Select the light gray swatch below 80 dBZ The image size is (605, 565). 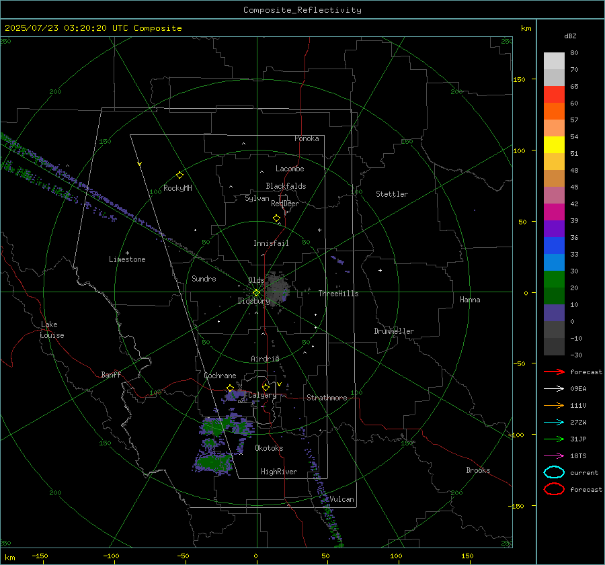[x=554, y=60]
